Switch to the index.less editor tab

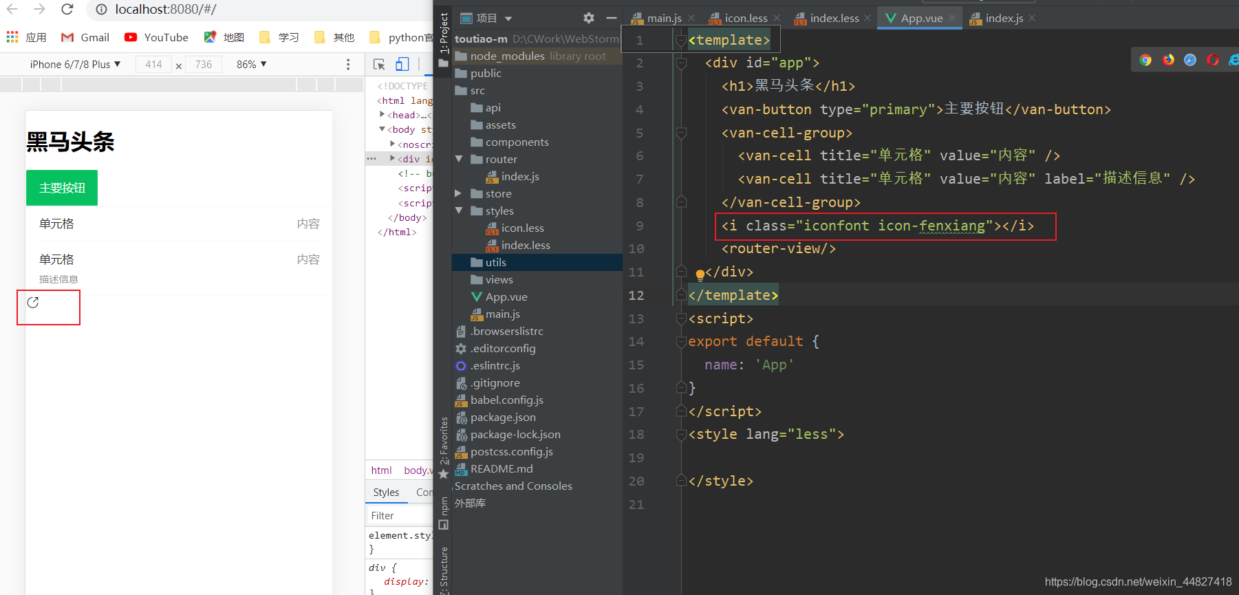(x=834, y=18)
